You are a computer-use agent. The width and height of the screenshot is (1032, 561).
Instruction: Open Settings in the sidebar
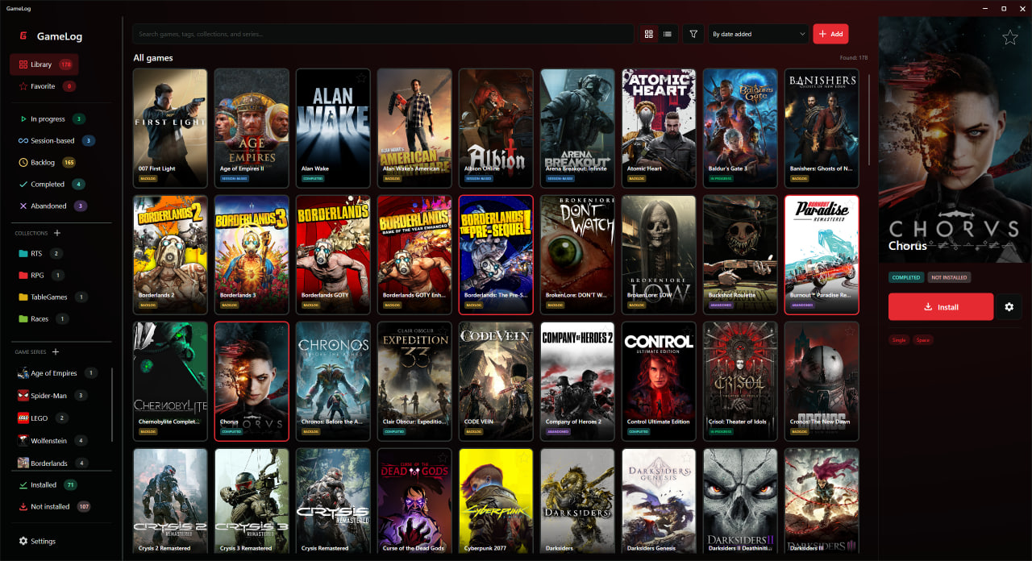[39, 541]
